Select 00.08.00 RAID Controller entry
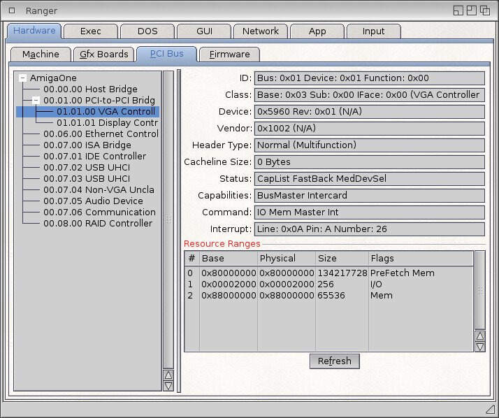Image resolution: width=499 pixels, height=418 pixels. click(x=97, y=224)
